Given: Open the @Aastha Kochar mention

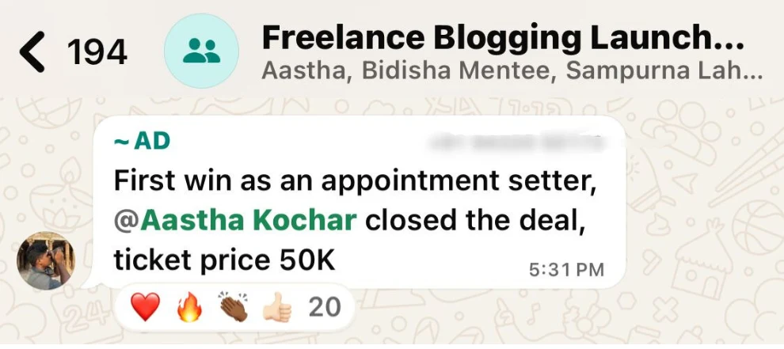Looking at the screenshot, I should (x=235, y=221).
